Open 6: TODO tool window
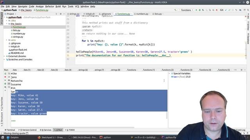The image size is (250, 140). 70,130
